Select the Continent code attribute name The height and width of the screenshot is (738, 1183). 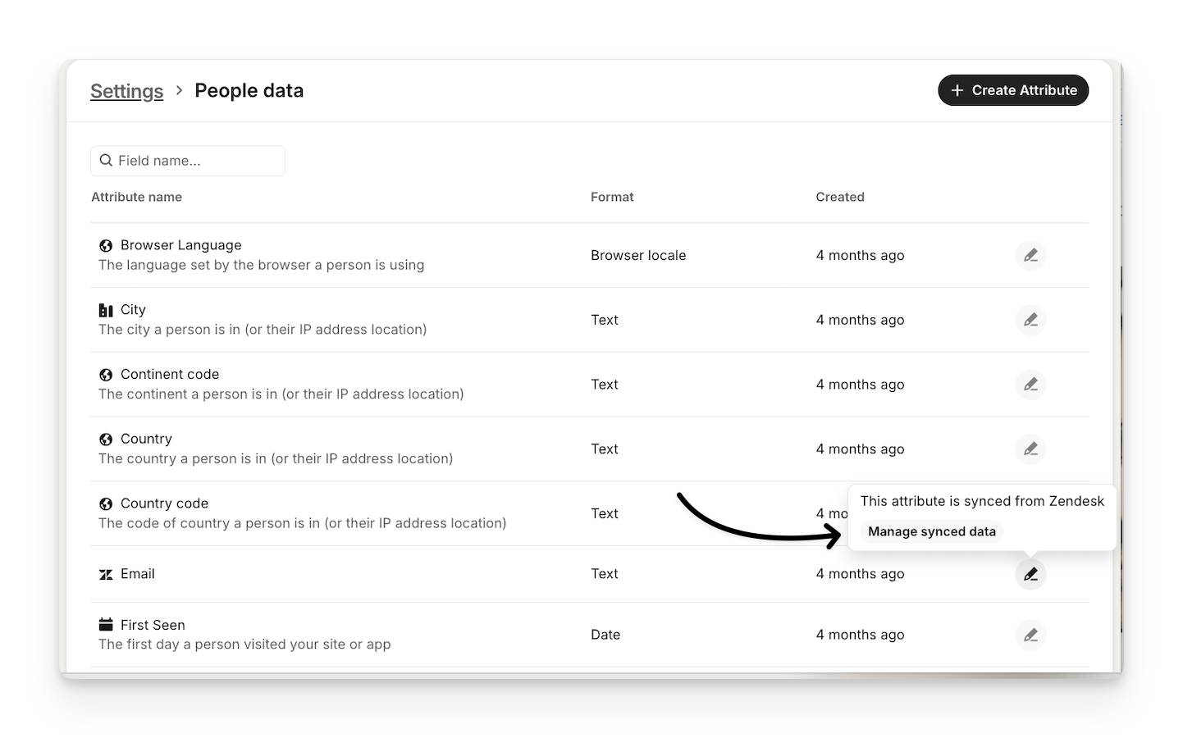[170, 374]
